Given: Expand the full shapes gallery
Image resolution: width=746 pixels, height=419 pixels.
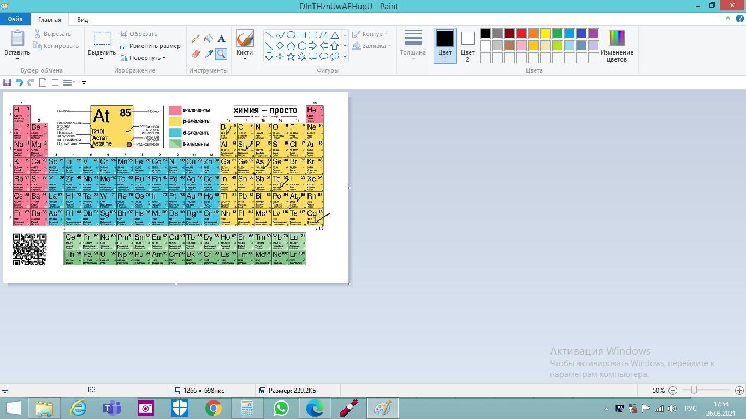Looking at the screenshot, I should point(345,56).
